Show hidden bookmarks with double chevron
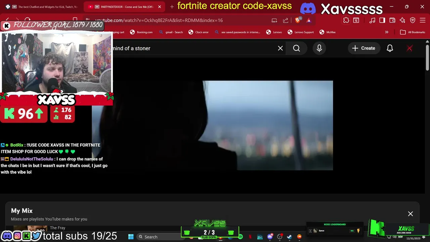Screen dimensions: 430x242 pyautogui.click(x=387, y=32)
